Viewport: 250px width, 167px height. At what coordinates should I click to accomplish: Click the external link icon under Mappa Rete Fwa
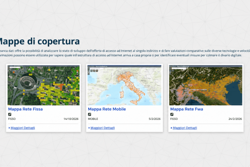point(172,114)
